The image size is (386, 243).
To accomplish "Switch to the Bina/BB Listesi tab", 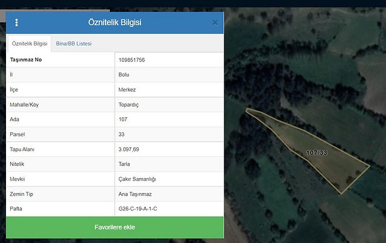I will point(73,44).
